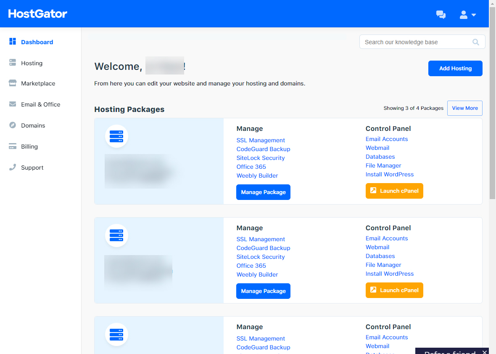Open the Billing menu item
The image size is (496, 354).
coord(29,146)
